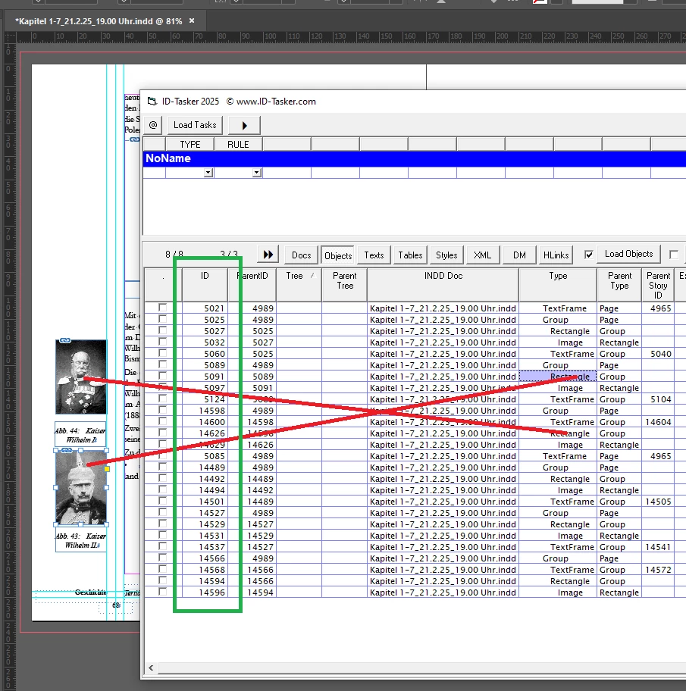Click the INDD Doc column header
The height and width of the screenshot is (691, 686).
pos(443,285)
